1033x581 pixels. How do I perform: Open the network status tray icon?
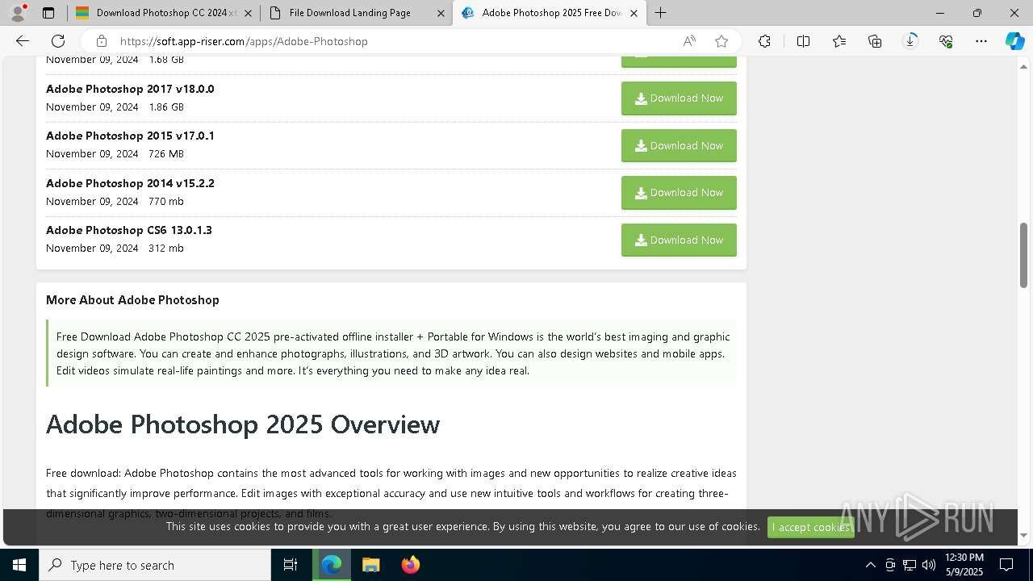[x=910, y=565]
